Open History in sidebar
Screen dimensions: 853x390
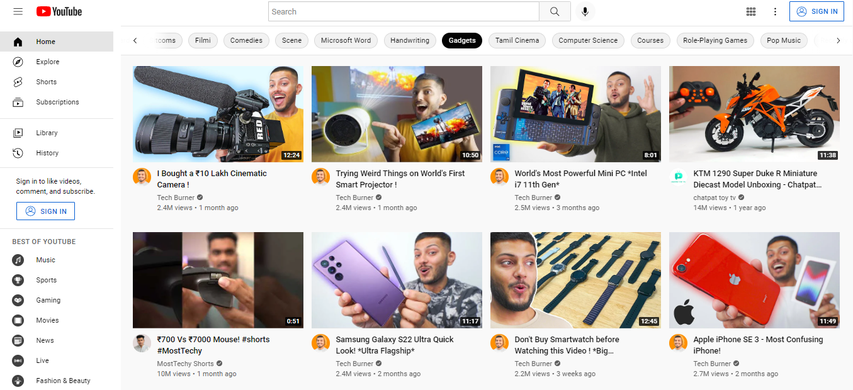point(57,153)
